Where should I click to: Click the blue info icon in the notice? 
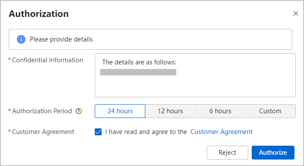pyautogui.click(x=21, y=39)
